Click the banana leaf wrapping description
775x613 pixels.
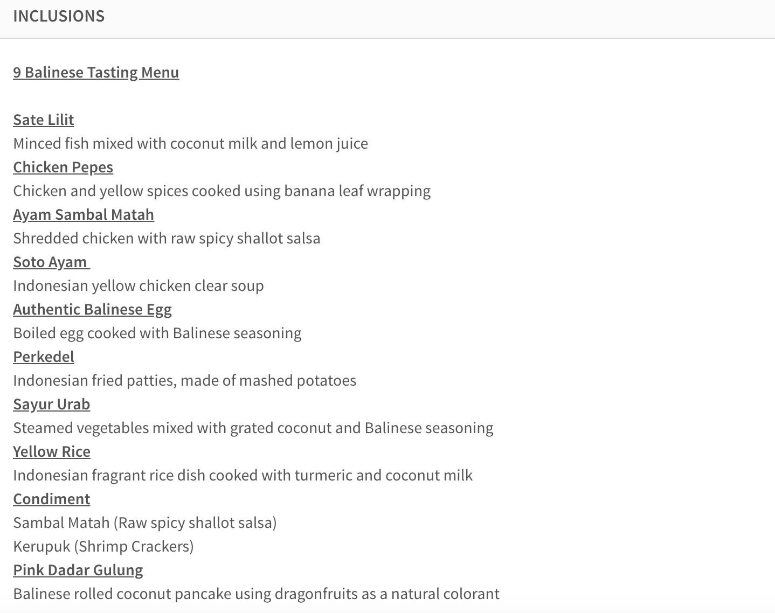click(222, 191)
